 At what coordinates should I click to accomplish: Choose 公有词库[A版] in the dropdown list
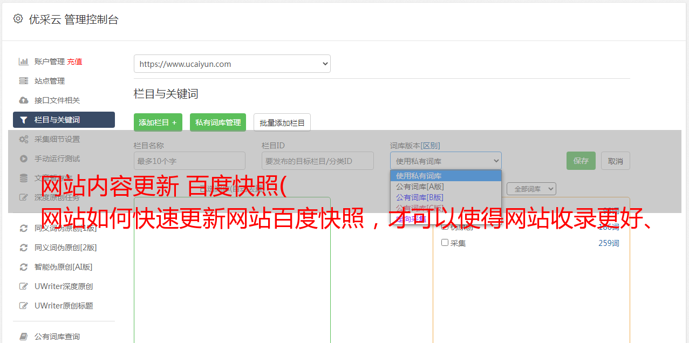point(446,187)
